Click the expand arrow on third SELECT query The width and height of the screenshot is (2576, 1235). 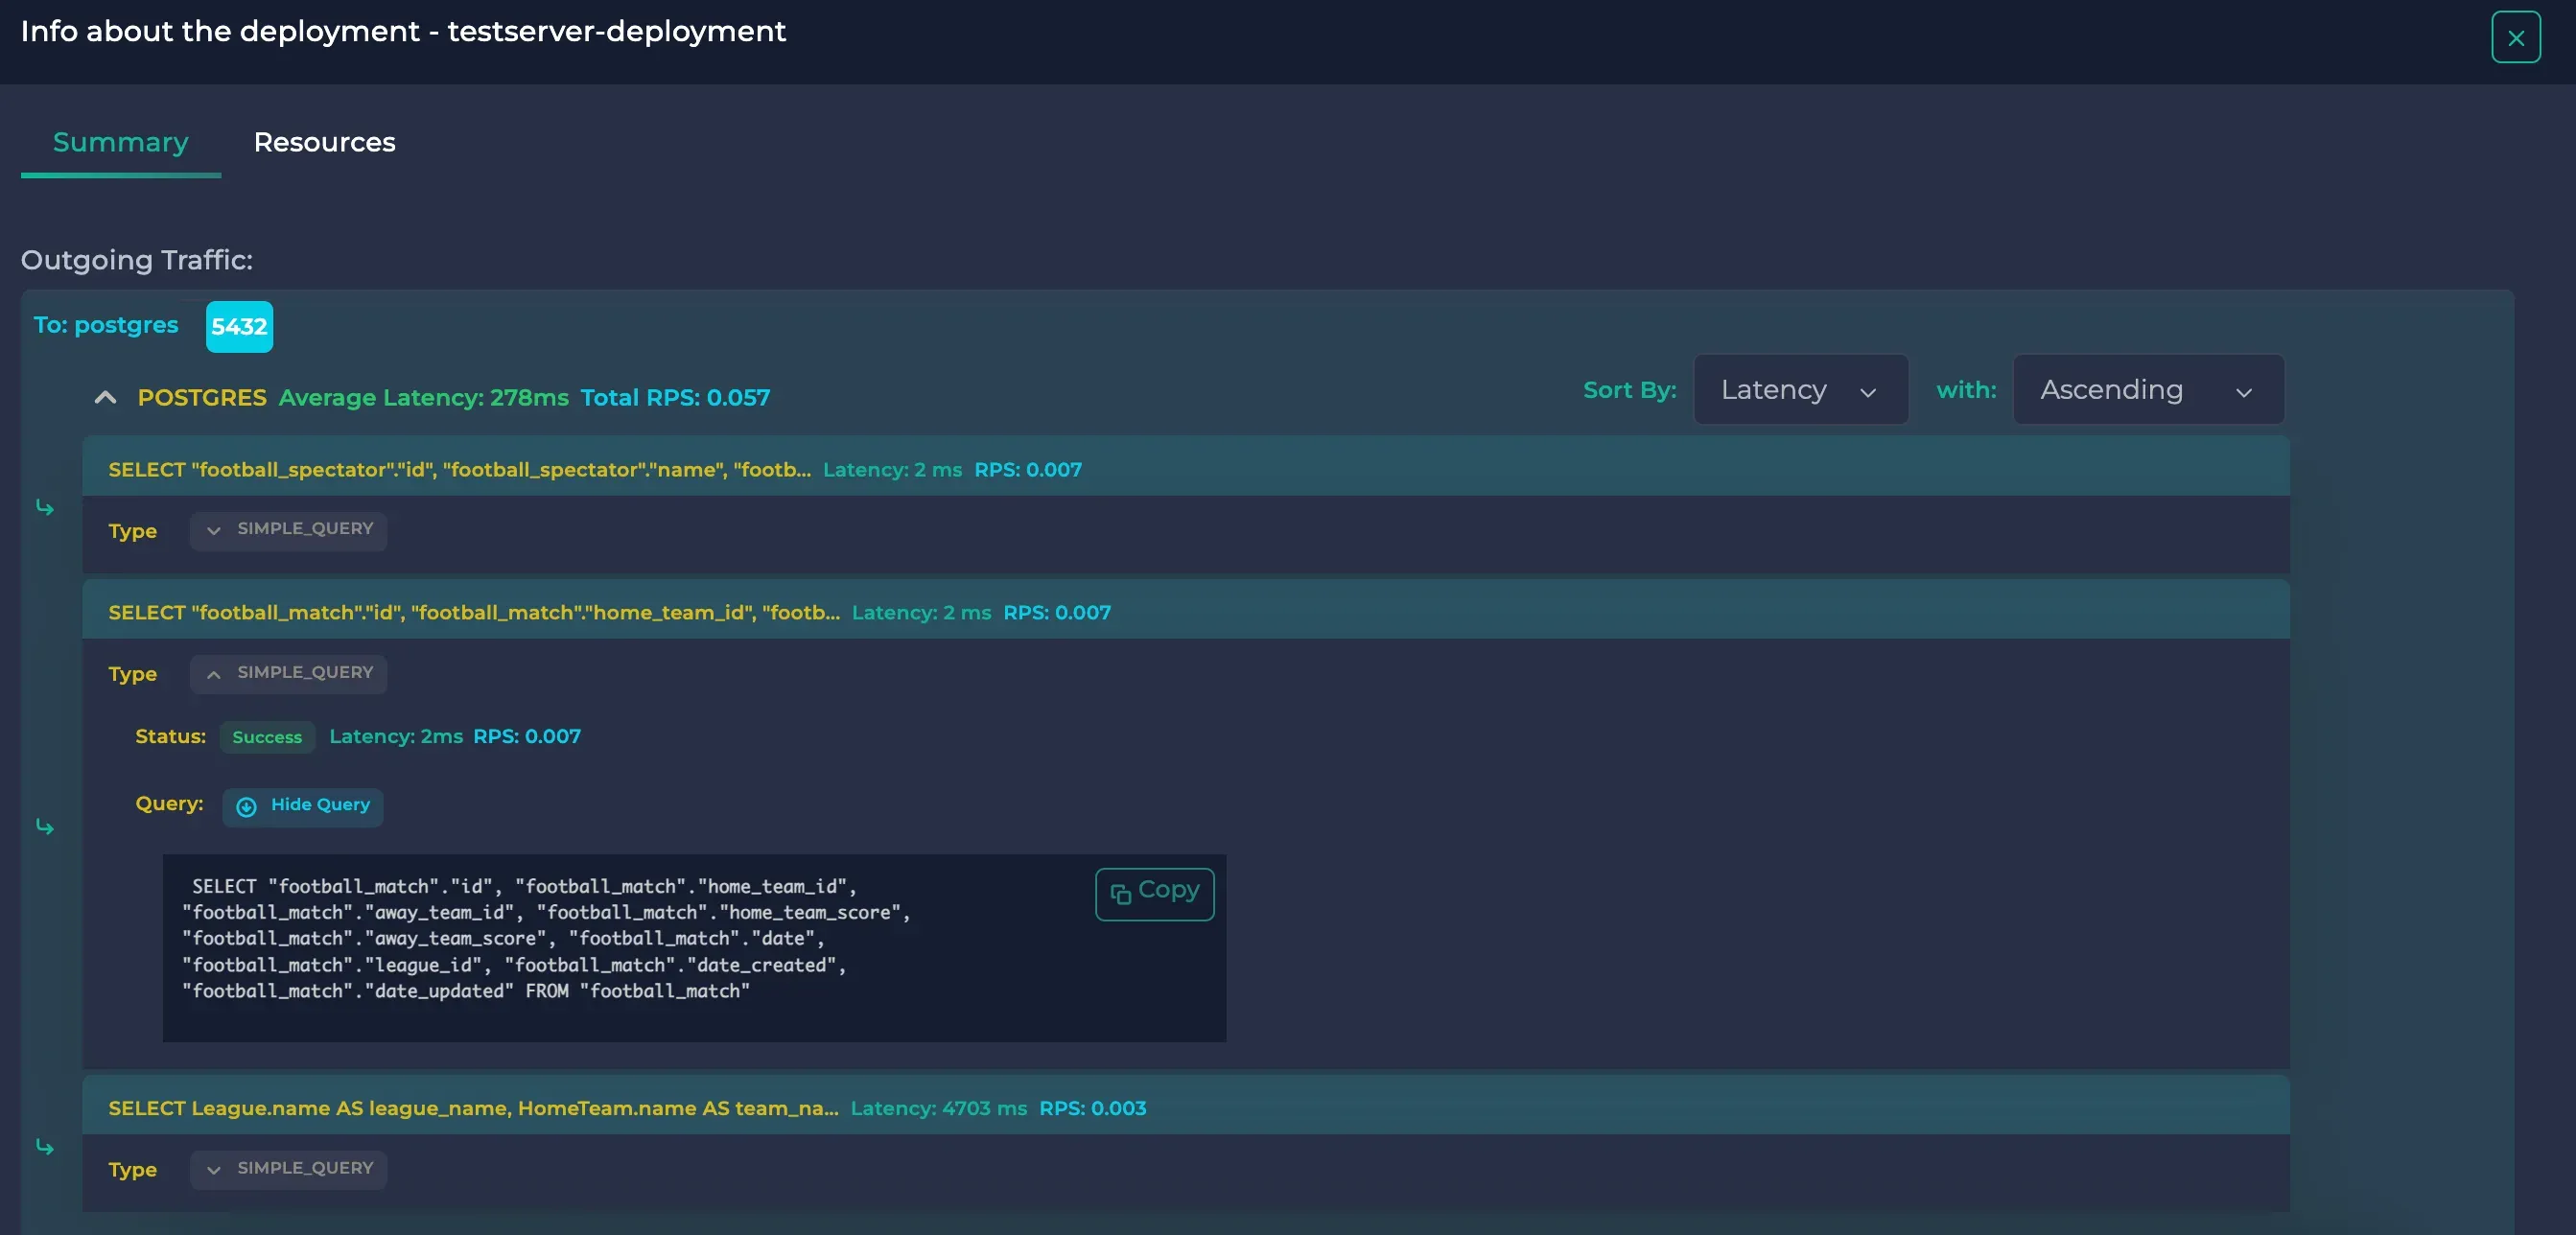(x=214, y=1169)
